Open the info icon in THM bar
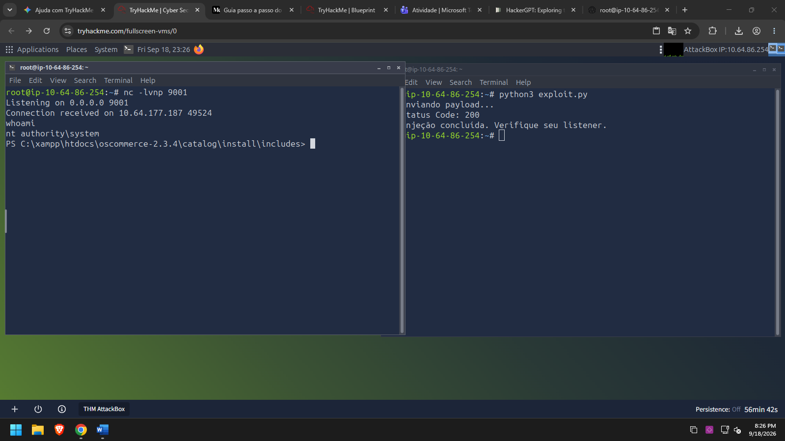The image size is (785, 441). pos(62,409)
